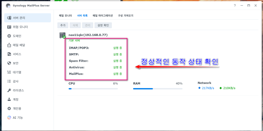The image size is (263, 131).
Task: Click the 서비스 icon in sidebar
Action: (9, 54)
